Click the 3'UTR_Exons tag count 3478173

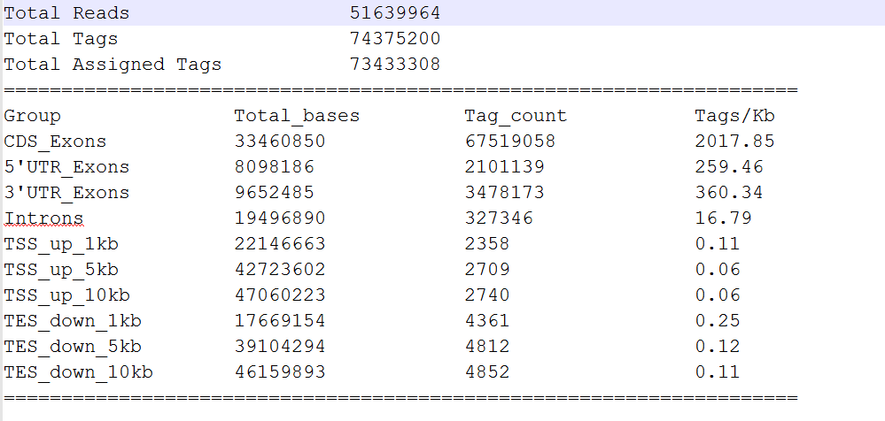[504, 193]
